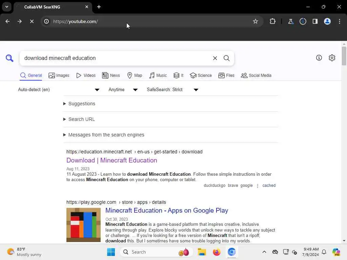Switch to the It tab
The height and width of the screenshot is (260, 347).
point(178,75)
